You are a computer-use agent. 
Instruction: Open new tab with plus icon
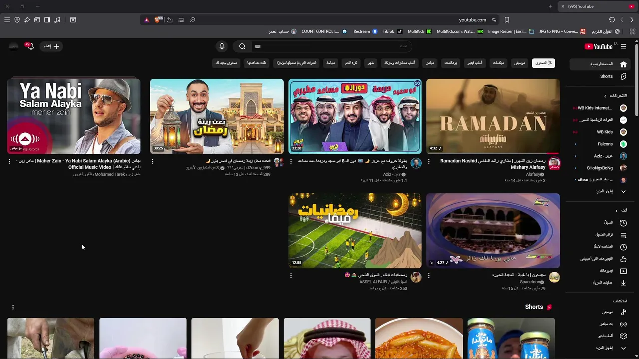pos(550,6)
